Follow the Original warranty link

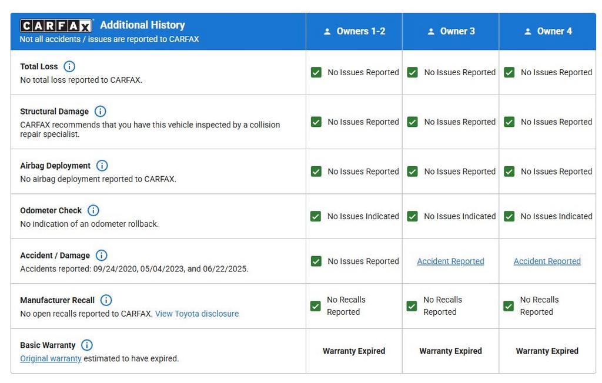[51, 358]
